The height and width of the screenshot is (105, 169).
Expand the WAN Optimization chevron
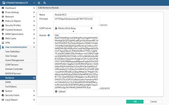(34, 34)
